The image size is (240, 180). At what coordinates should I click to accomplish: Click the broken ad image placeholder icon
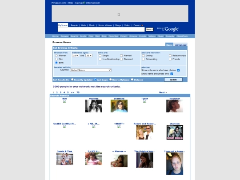(119, 15)
